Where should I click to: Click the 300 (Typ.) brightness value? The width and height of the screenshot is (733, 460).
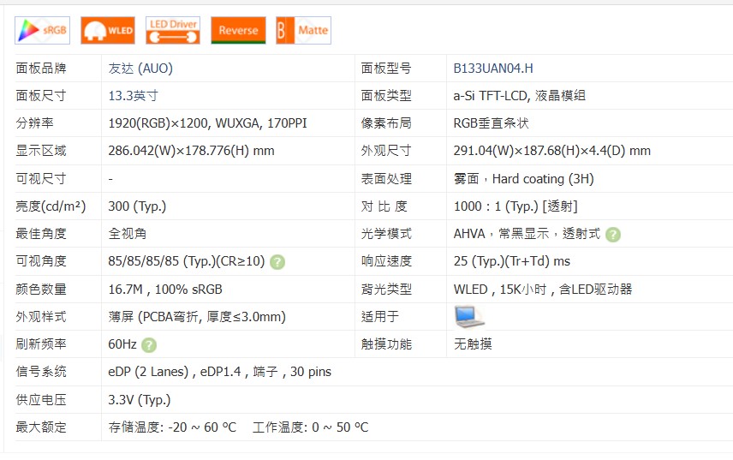(137, 206)
